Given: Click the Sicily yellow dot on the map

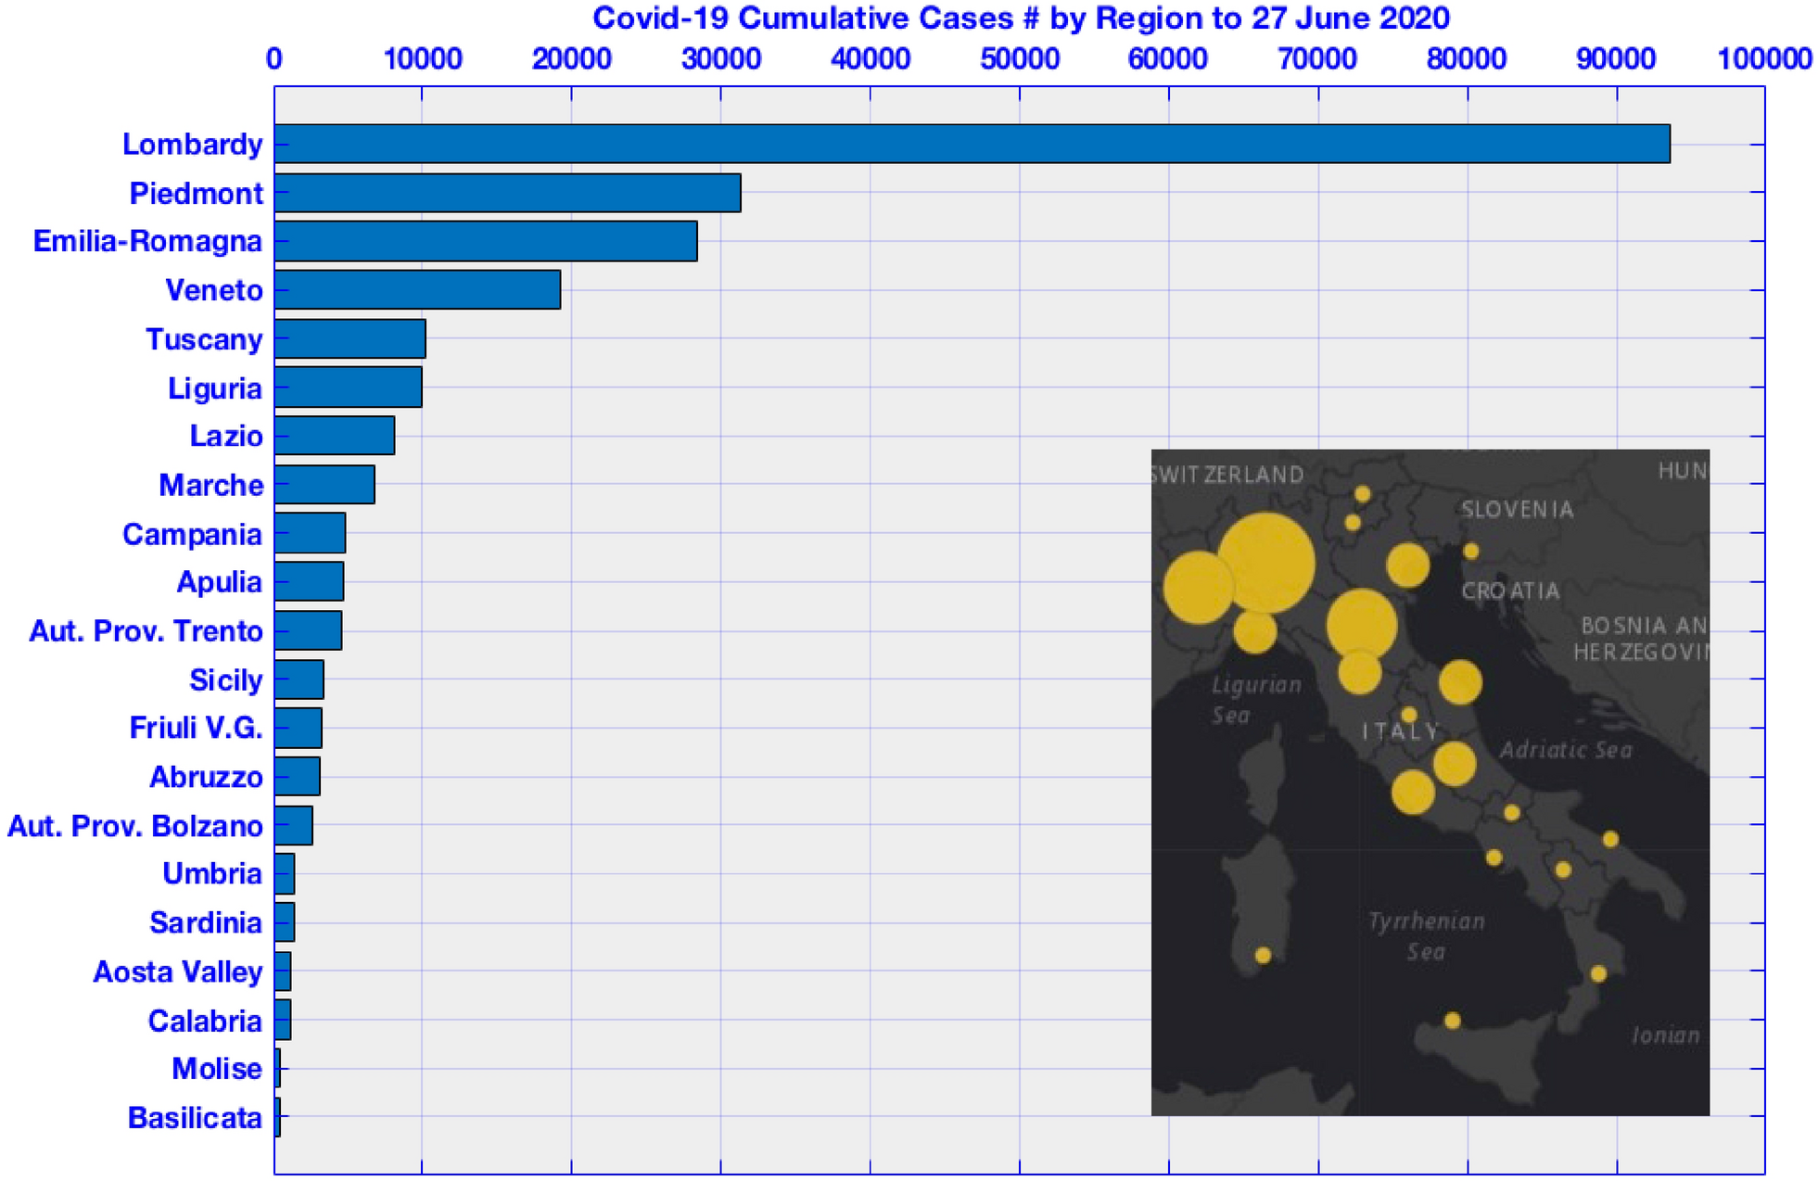Looking at the screenshot, I should [x=1453, y=1021].
